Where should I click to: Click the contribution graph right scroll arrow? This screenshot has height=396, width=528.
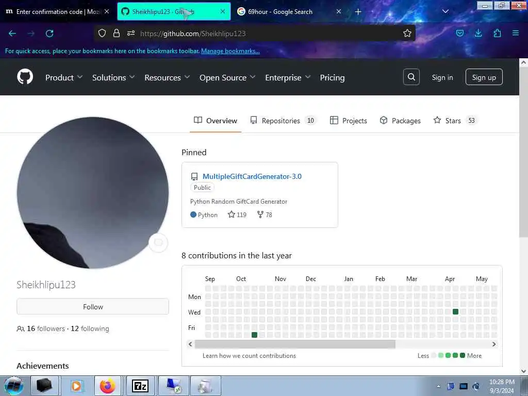click(493, 344)
